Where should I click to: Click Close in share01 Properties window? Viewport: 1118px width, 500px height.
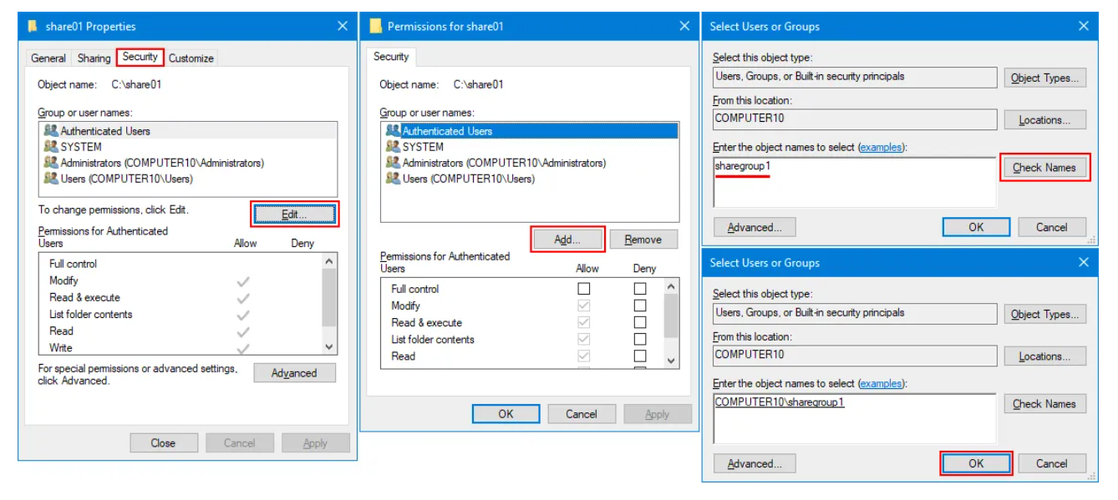163,443
